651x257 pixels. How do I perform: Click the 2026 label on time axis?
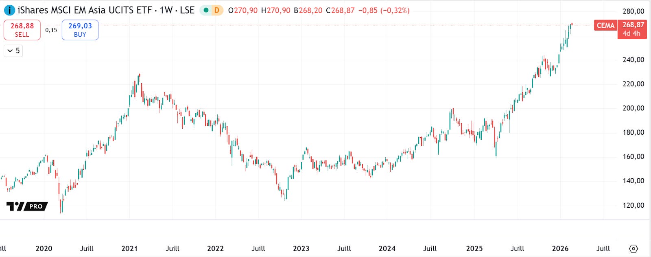tap(560, 248)
